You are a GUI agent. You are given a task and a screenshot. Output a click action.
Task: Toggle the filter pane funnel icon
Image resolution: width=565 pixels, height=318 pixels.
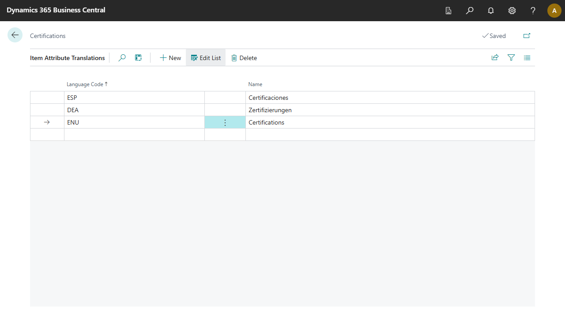511,57
